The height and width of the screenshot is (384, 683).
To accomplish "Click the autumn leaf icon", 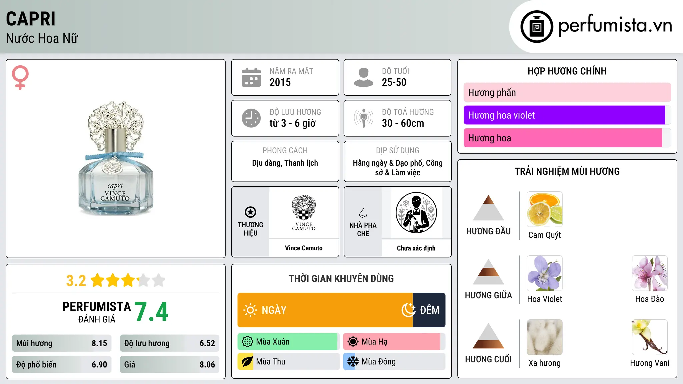I will tap(247, 362).
